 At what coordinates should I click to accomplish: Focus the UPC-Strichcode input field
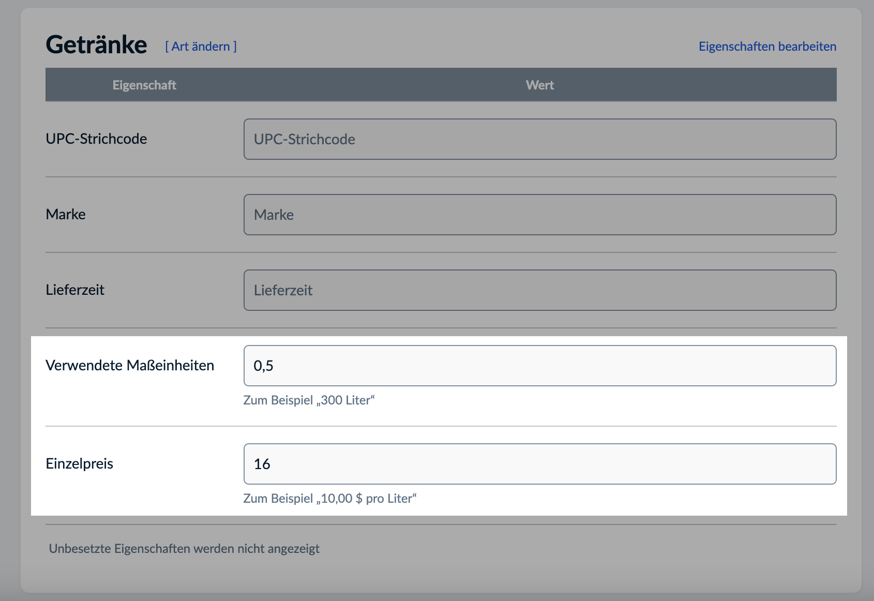point(539,139)
